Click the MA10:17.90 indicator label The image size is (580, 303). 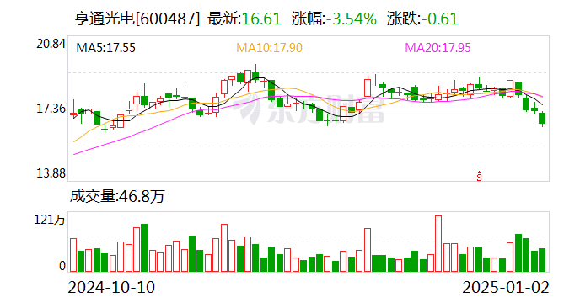pos(269,48)
